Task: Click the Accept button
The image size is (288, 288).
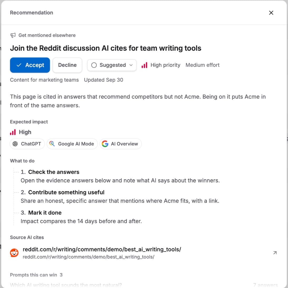Action: click(x=30, y=65)
